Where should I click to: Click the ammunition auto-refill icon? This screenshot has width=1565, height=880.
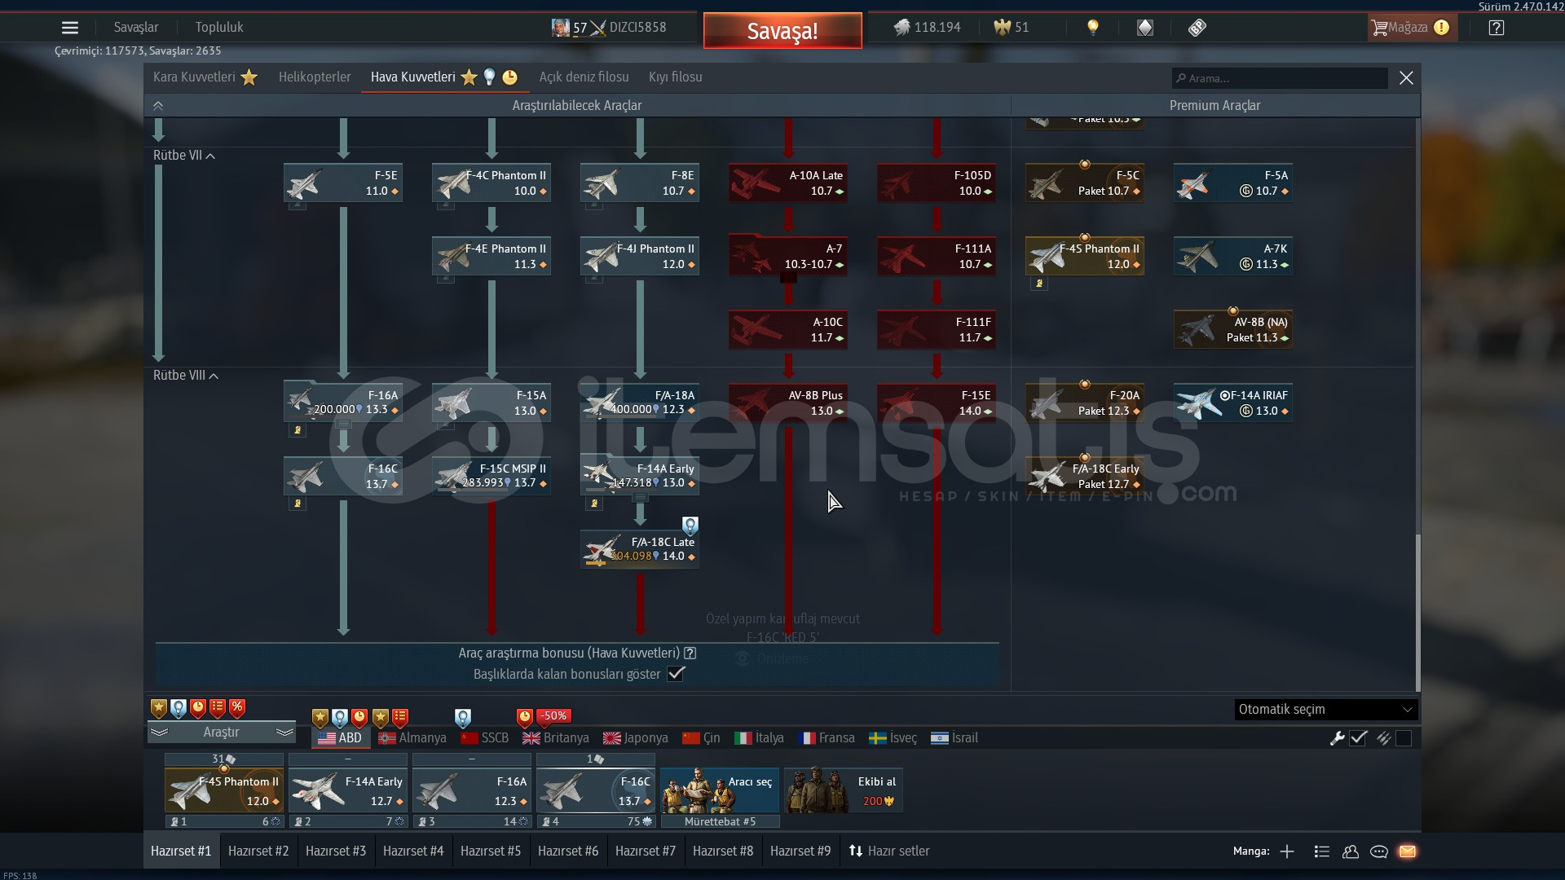(1383, 738)
